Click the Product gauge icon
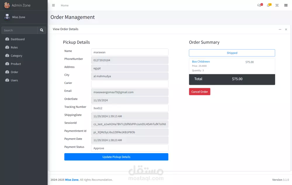The height and width of the screenshot is (185, 292). tap(7, 64)
